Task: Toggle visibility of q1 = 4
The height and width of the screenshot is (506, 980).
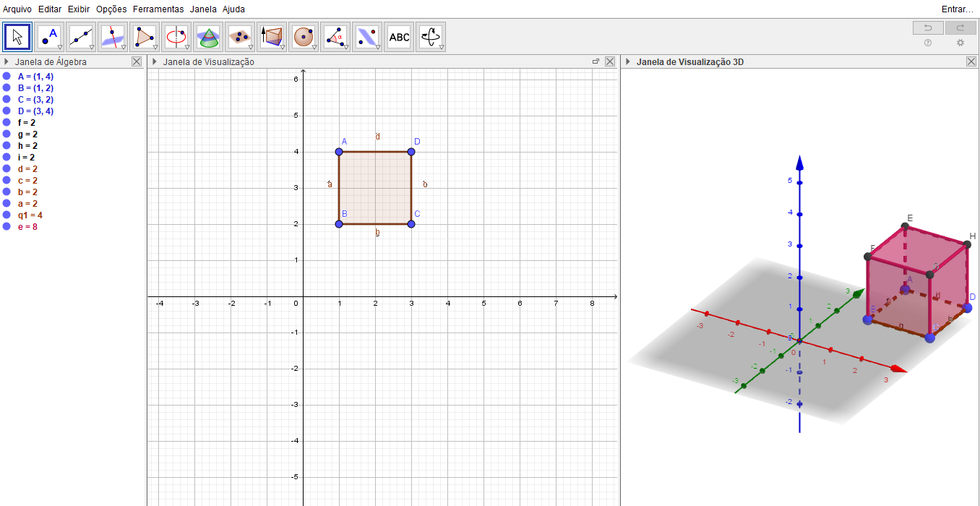Action: [x=7, y=215]
